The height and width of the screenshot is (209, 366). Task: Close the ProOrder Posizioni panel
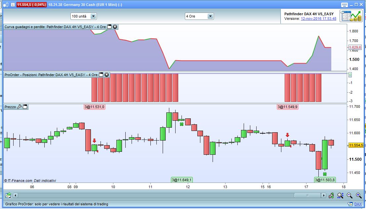click(106, 75)
